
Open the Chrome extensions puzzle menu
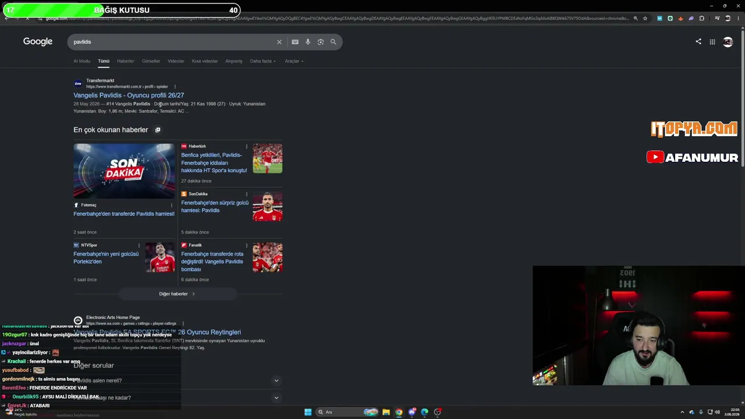702,19
